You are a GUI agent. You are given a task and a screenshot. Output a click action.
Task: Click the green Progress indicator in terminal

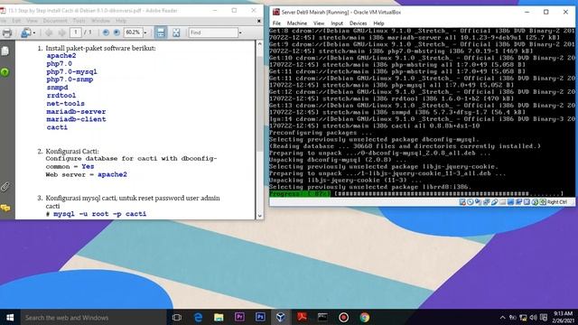(300, 193)
